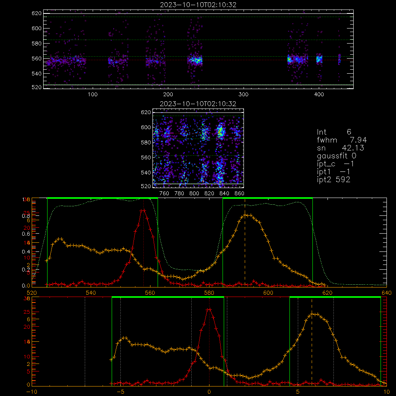Image resolution: width=396 pixels, height=396 pixels.
Task: Click y-axis label 540 on top plot
Action: (x=36, y=74)
